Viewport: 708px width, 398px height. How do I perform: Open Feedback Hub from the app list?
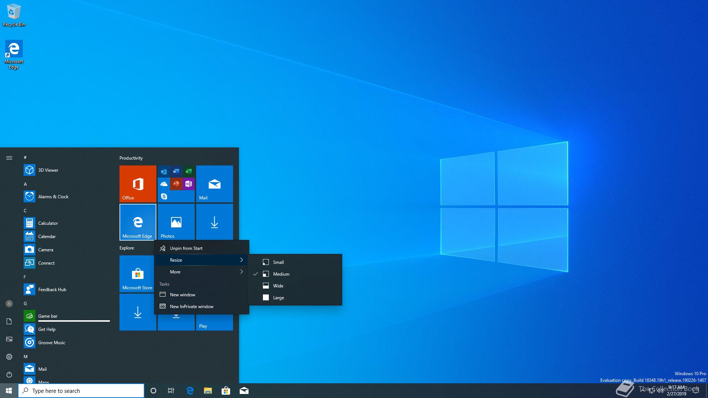(x=52, y=290)
